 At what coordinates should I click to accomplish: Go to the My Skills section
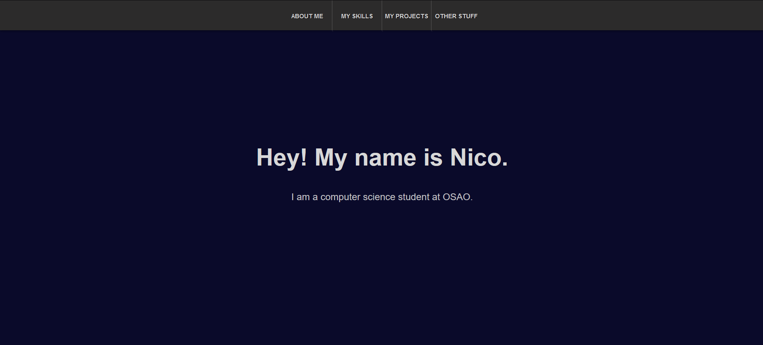[357, 16]
